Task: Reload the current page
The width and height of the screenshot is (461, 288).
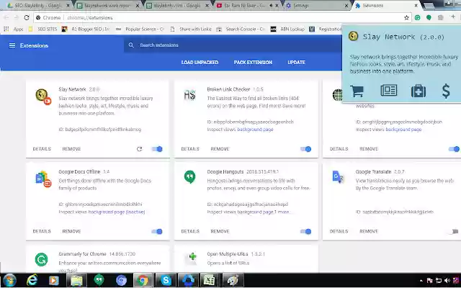Action: 27,17
